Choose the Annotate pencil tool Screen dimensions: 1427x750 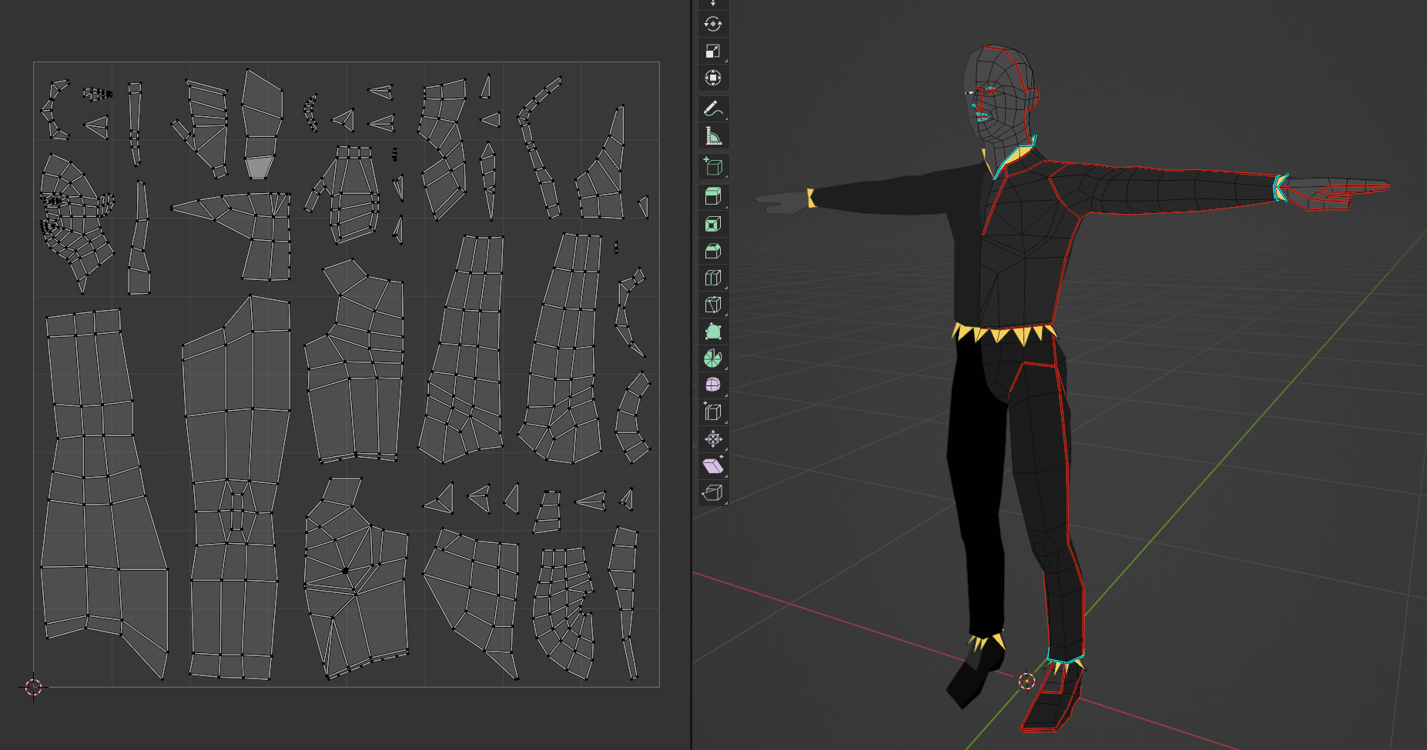(x=713, y=109)
